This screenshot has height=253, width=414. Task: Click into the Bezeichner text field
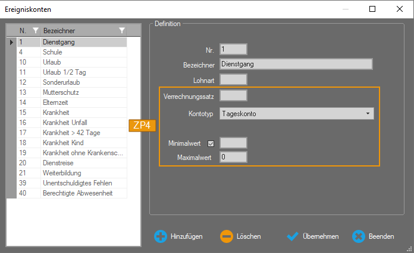(296, 64)
